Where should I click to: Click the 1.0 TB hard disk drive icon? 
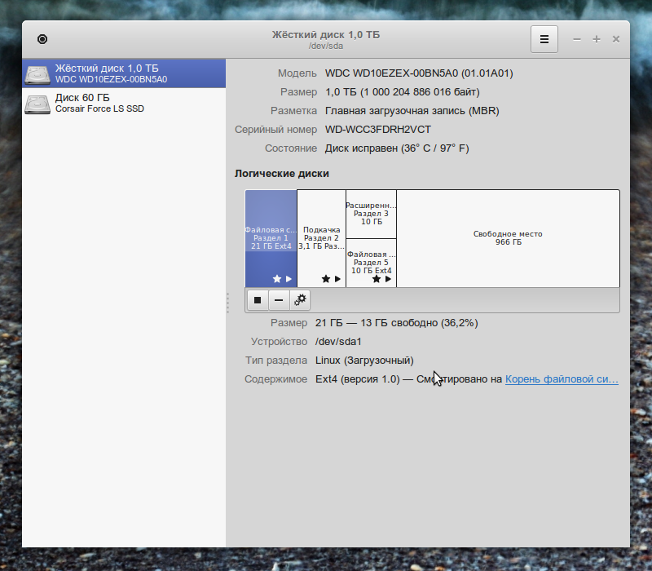(x=37, y=74)
